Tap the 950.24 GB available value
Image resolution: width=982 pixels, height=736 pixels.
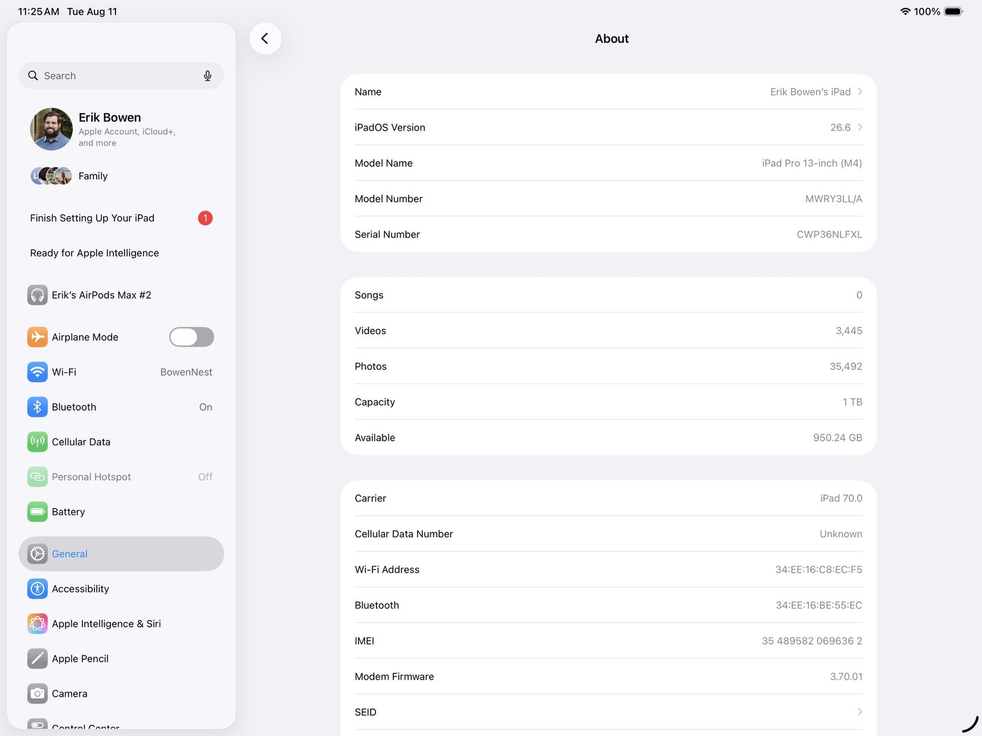838,437
